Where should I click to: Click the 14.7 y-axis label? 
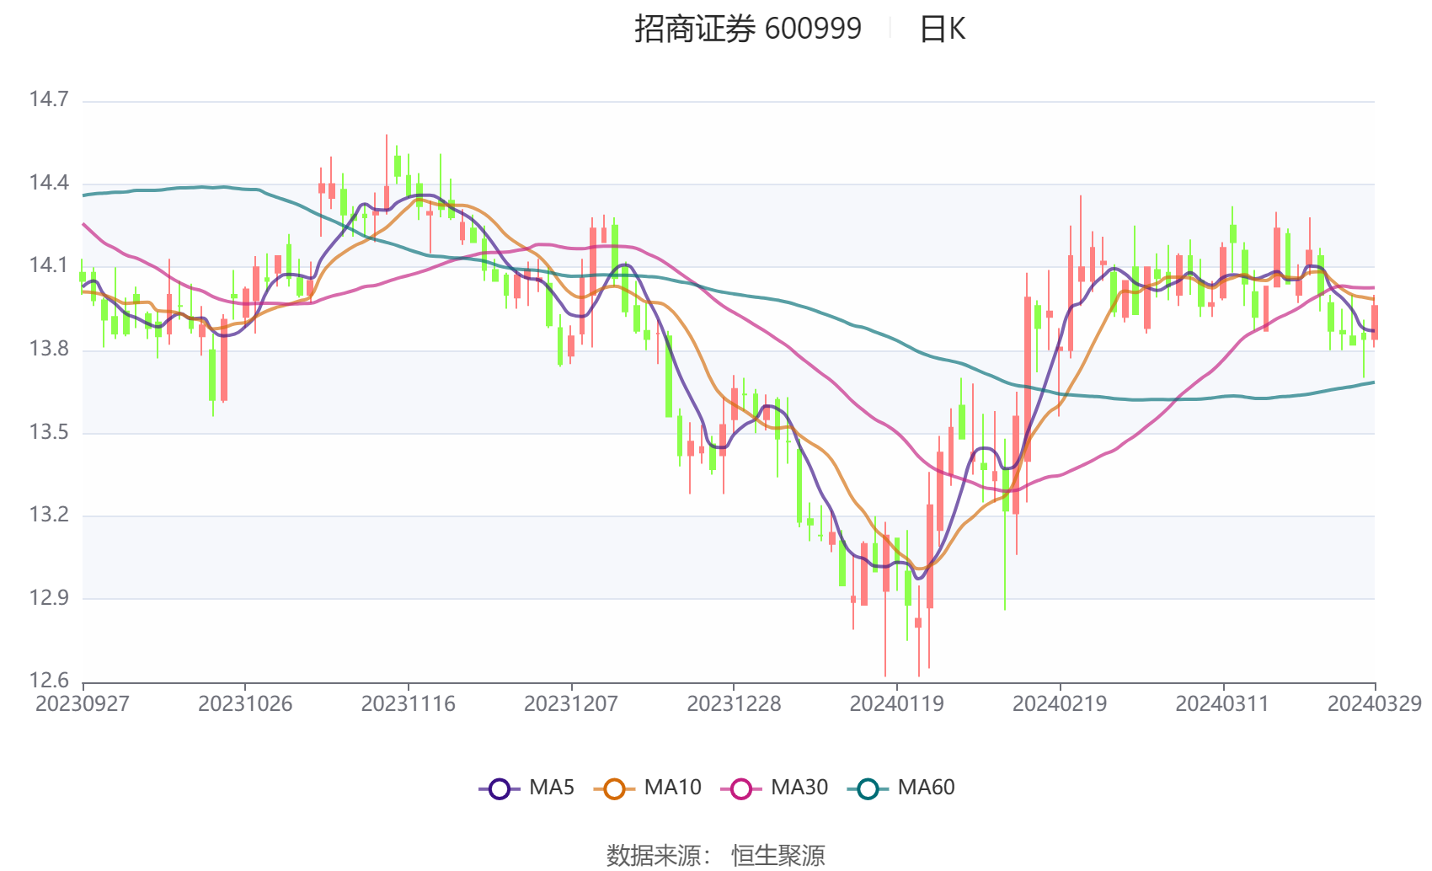coord(49,99)
